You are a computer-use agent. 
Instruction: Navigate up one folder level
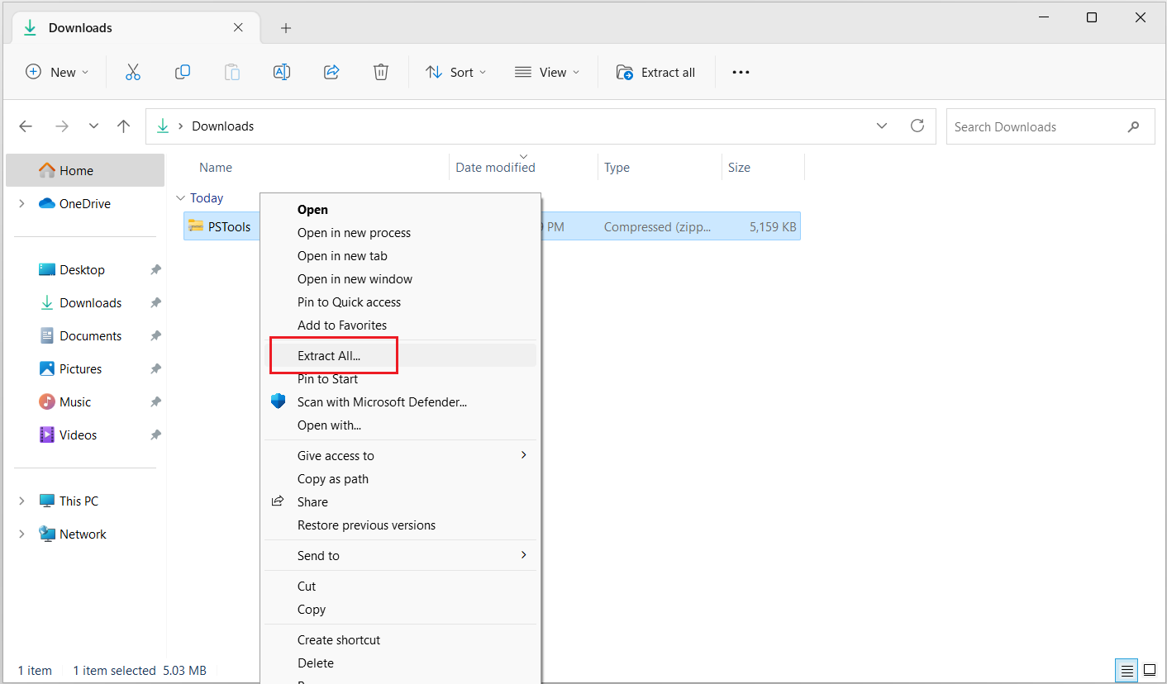click(124, 126)
